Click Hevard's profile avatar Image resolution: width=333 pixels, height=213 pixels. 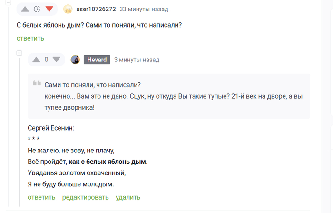click(75, 60)
